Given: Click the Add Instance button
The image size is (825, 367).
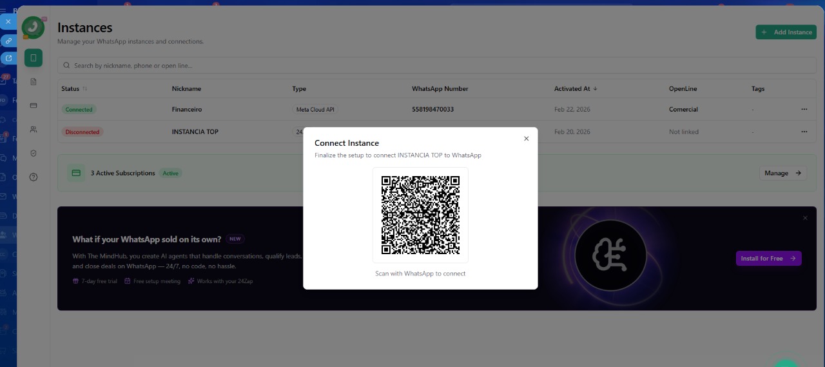Looking at the screenshot, I should pos(786,32).
